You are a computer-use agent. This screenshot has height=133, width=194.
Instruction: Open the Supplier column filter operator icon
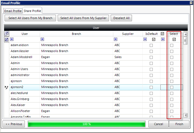[116, 40]
